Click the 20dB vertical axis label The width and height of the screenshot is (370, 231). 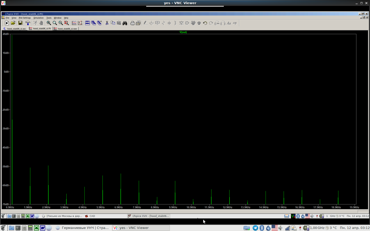pyautogui.click(x=6, y=34)
